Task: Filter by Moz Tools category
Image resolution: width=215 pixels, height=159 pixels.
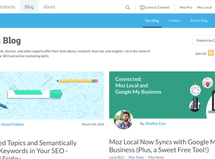Action: pos(136,157)
